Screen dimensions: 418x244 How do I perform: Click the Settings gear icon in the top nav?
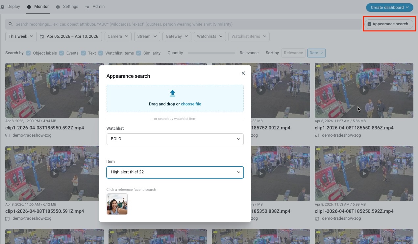coord(58,7)
